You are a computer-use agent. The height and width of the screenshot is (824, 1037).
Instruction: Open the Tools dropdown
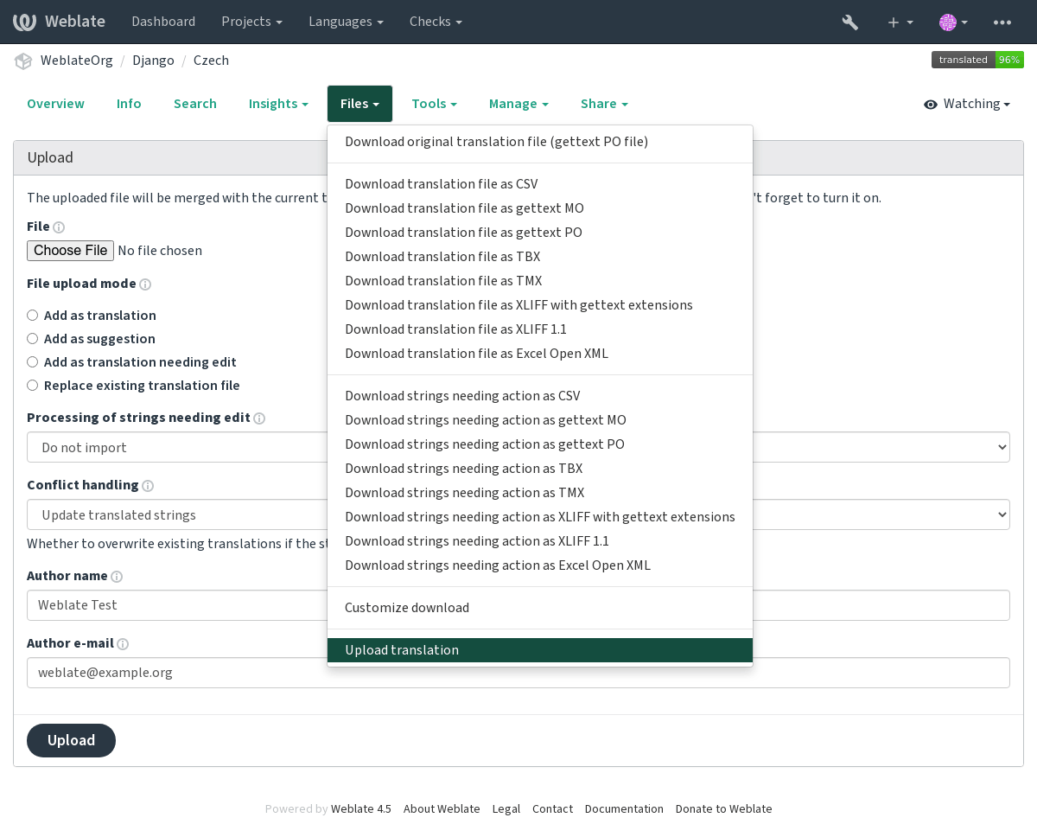click(x=434, y=104)
